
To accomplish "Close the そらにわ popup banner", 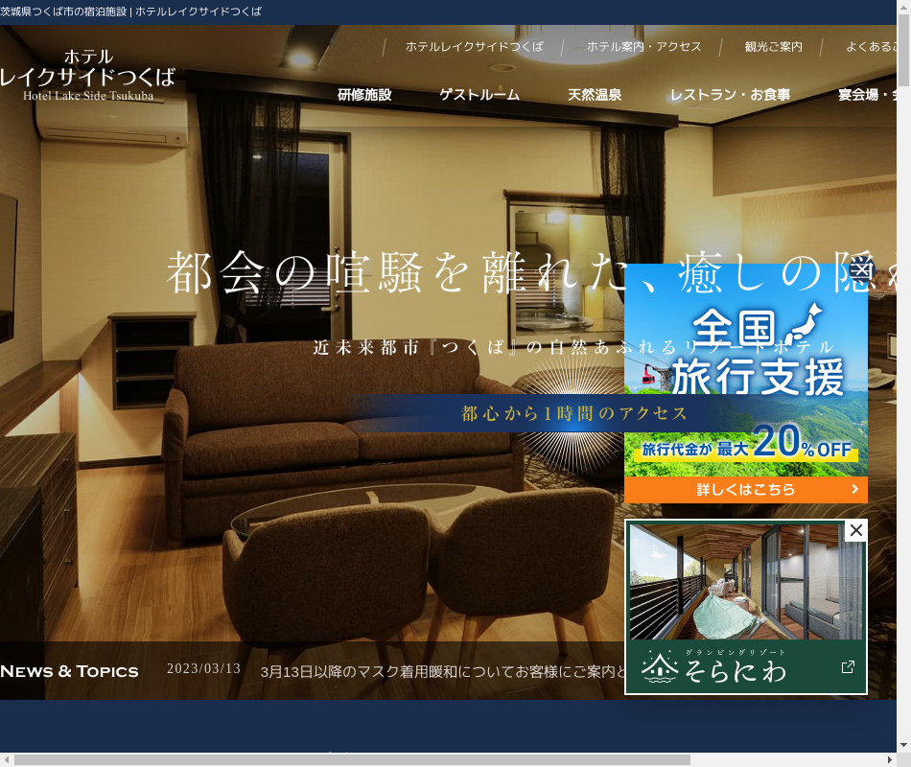I will 856,530.
